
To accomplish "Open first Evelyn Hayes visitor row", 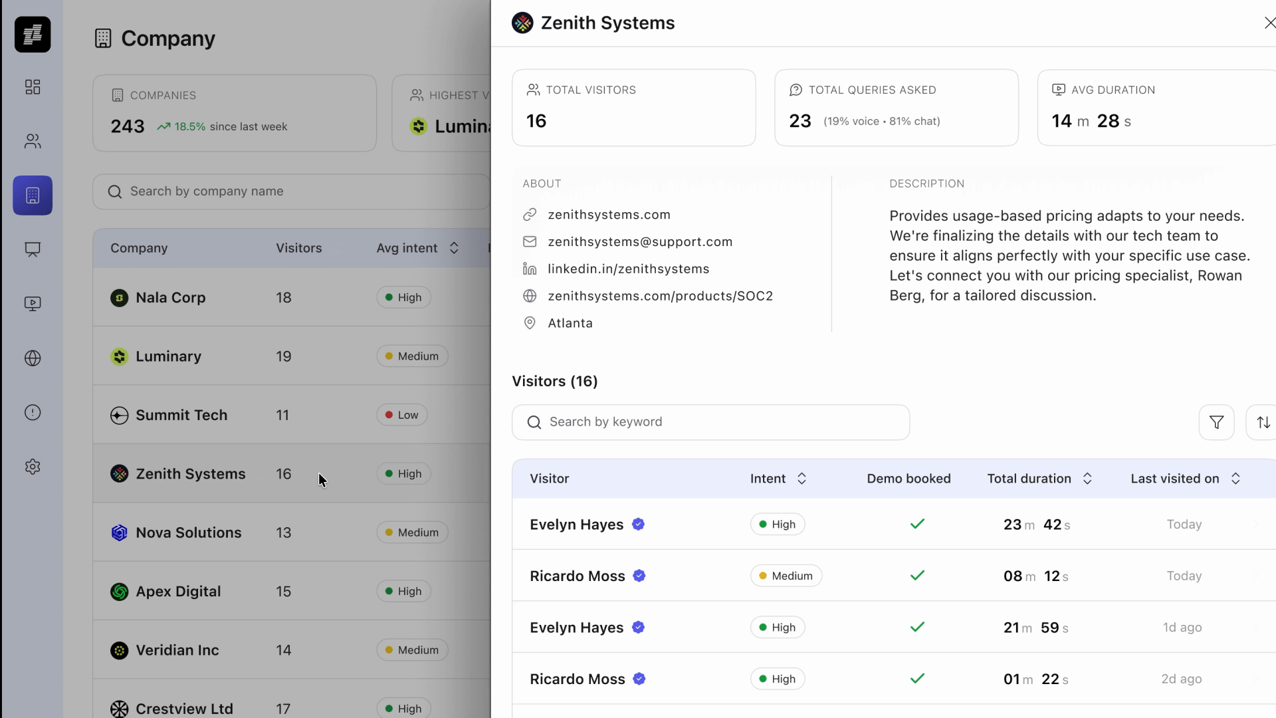I will (576, 525).
